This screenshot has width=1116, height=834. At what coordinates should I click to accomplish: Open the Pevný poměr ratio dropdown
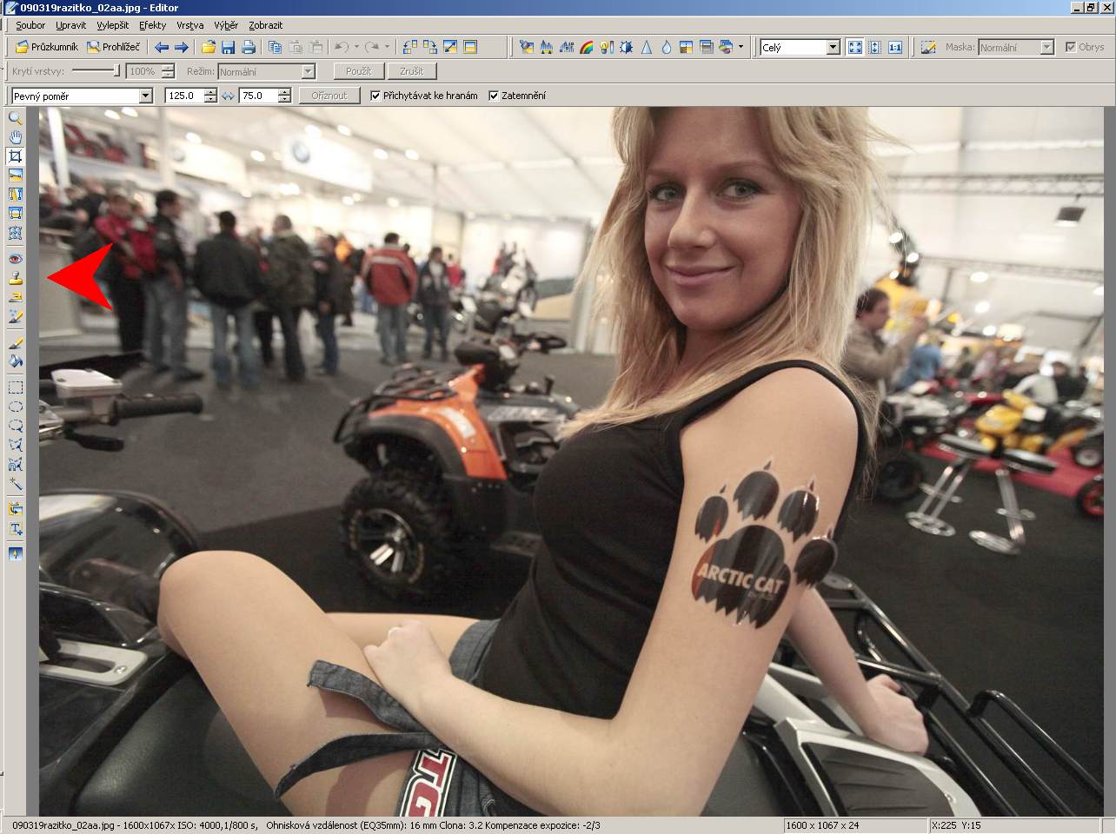coord(145,96)
